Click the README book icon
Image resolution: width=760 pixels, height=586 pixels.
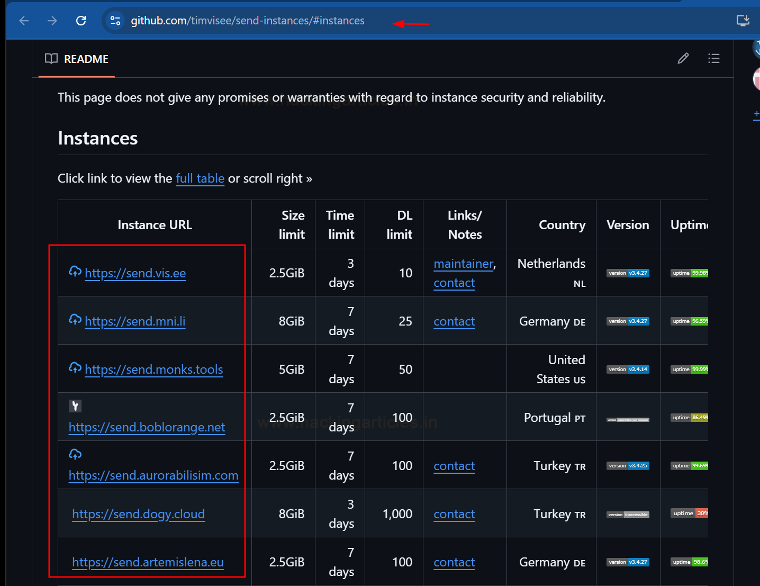51,59
